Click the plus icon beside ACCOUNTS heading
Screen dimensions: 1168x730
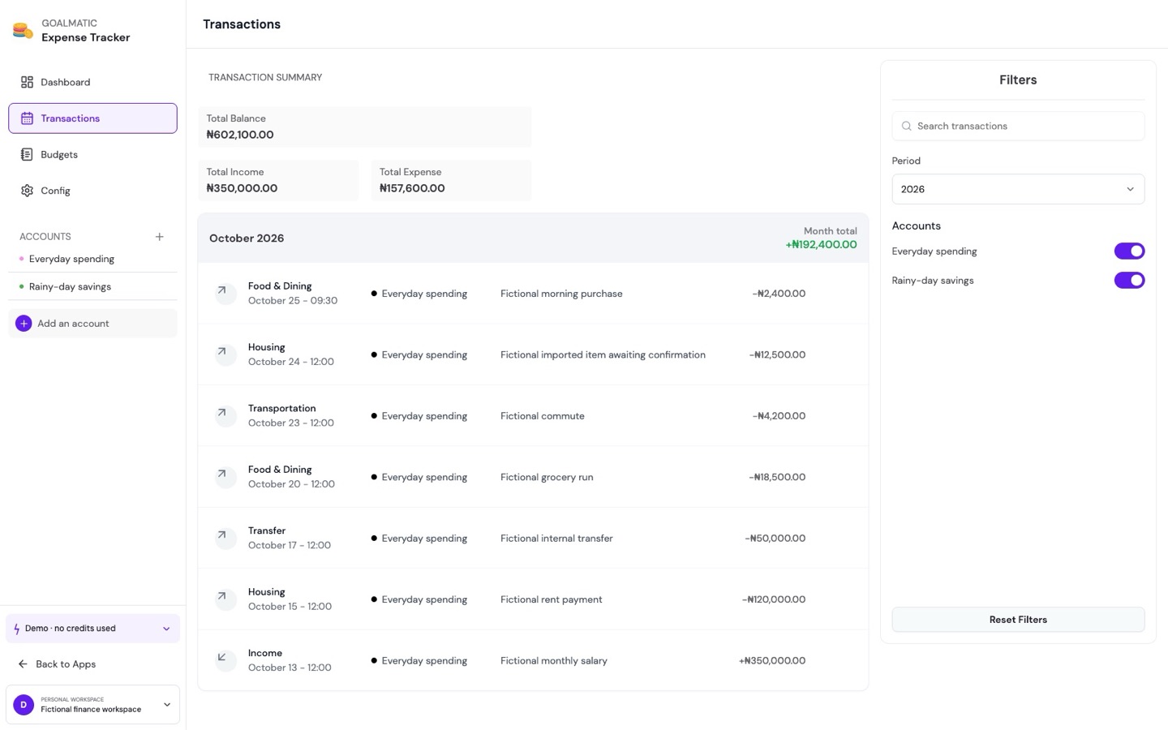[x=160, y=237]
